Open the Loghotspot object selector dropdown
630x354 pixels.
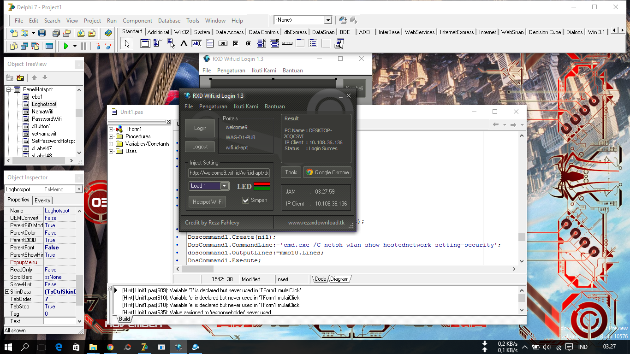(79, 189)
